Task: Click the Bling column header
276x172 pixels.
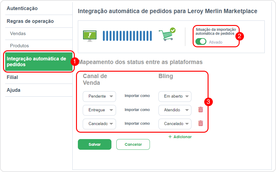Action: point(166,76)
